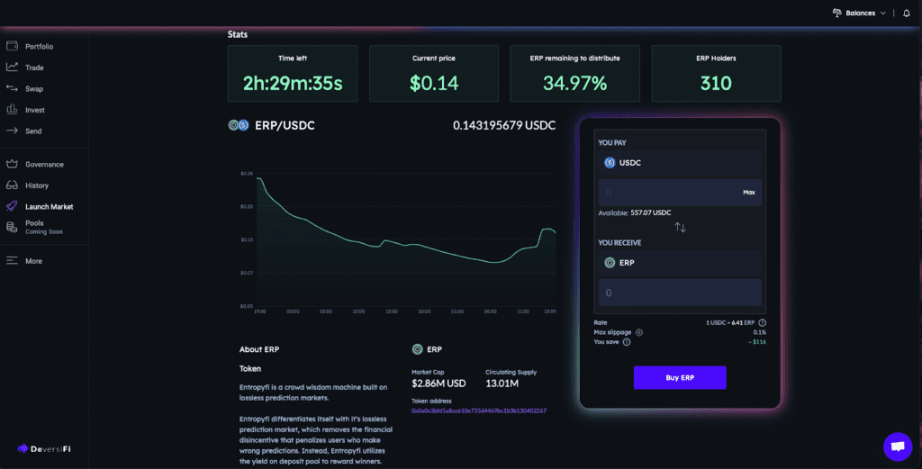
Task: Open Governance section
Action: point(44,164)
